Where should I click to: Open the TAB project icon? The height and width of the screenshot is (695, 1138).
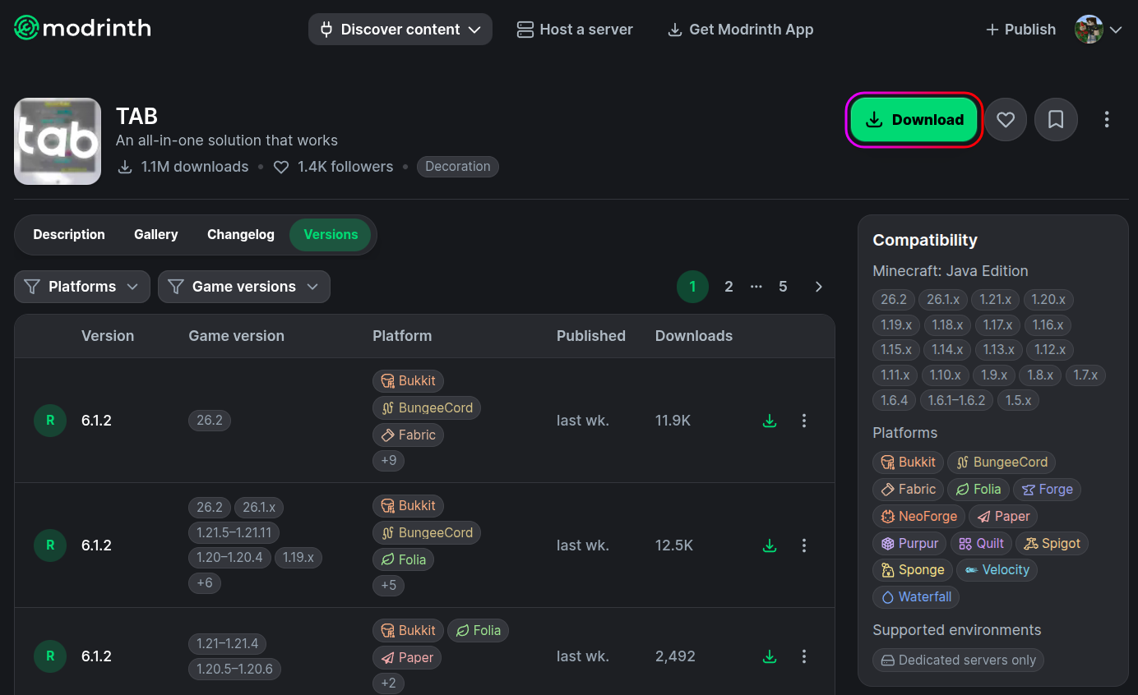coord(58,141)
